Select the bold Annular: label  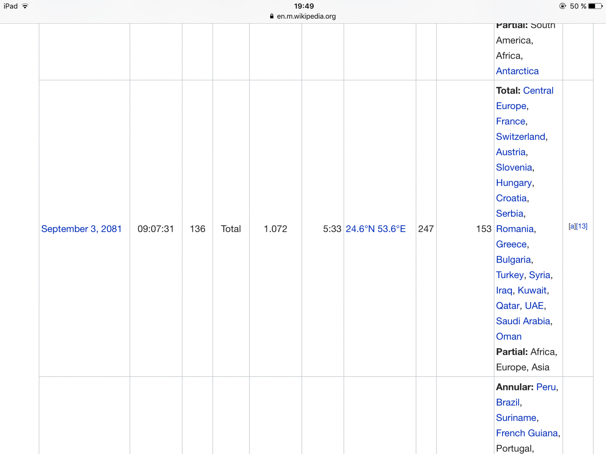515,387
